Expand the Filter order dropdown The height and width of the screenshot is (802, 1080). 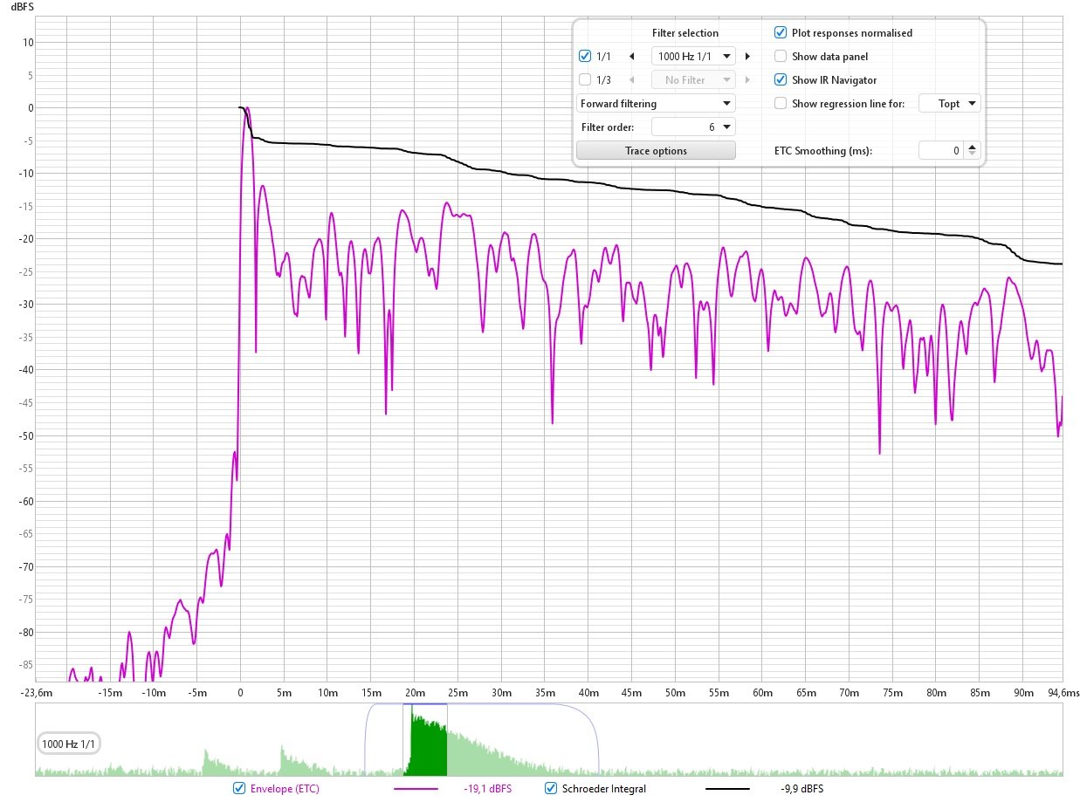click(694, 127)
